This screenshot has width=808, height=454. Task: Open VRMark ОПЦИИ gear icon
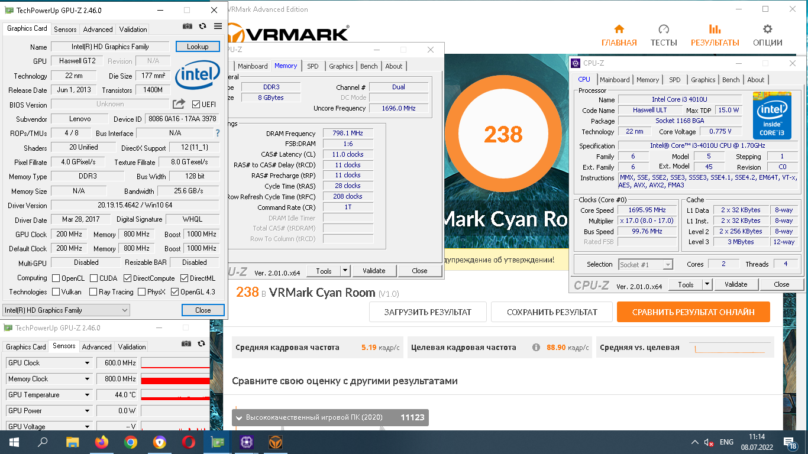point(767,29)
